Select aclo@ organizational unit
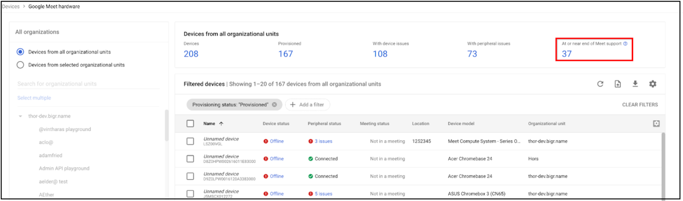 [x=46, y=143]
